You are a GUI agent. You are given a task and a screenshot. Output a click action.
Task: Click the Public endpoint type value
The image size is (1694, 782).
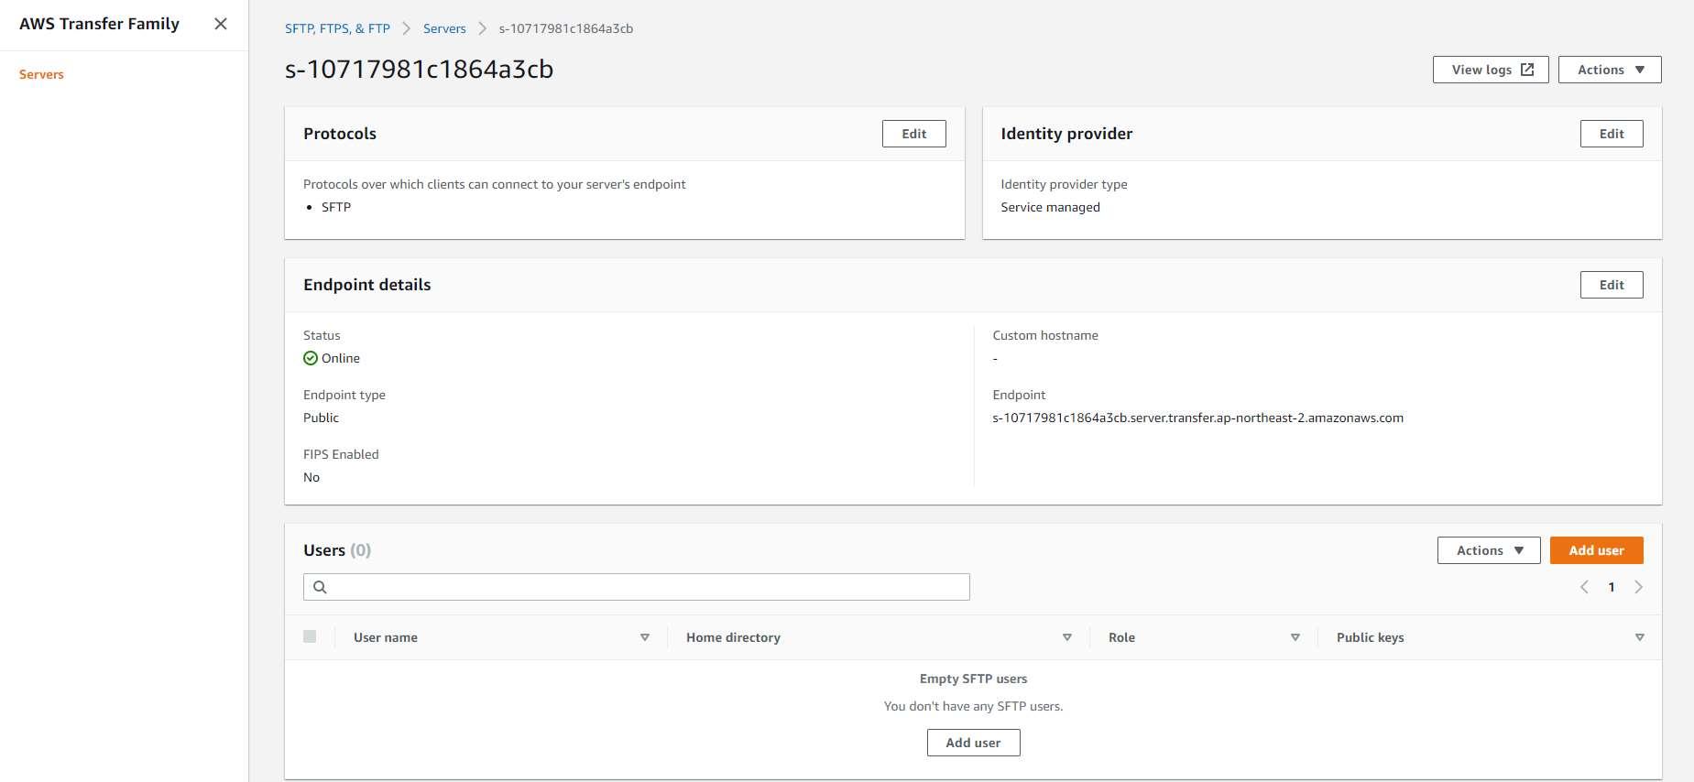click(x=321, y=418)
